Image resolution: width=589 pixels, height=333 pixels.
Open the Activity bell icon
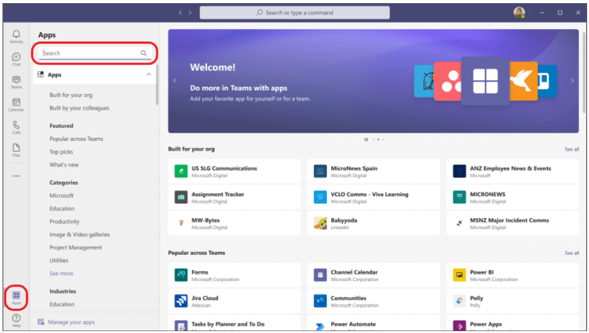point(16,35)
